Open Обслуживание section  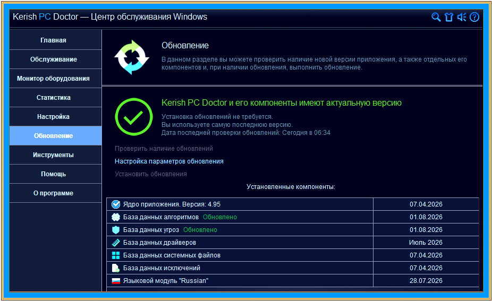56,59
